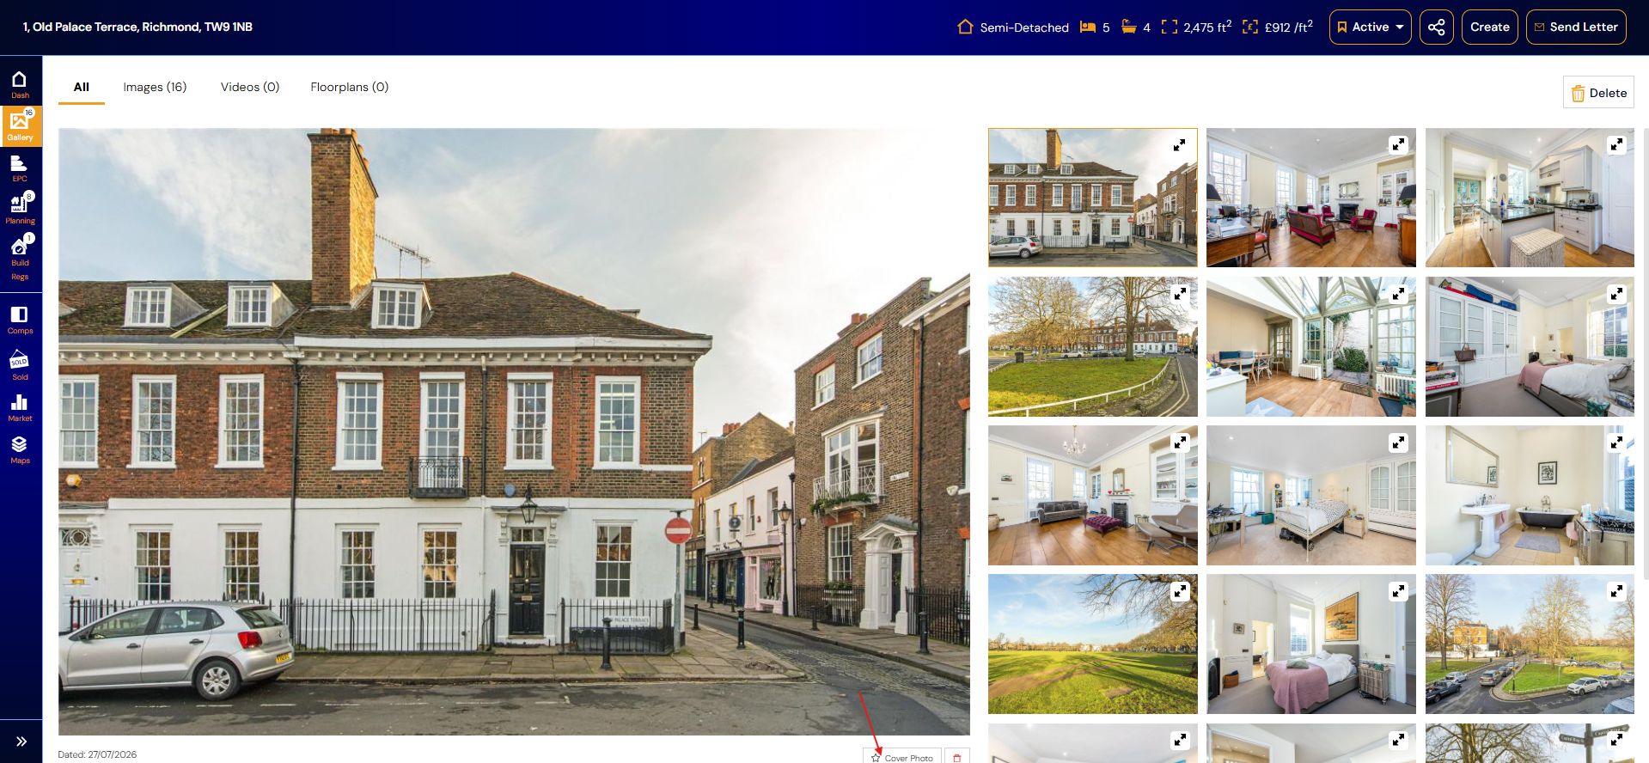Expand the sidebar with the double chevron
Viewport: 1649px width, 763px height.
tap(21, 742)
